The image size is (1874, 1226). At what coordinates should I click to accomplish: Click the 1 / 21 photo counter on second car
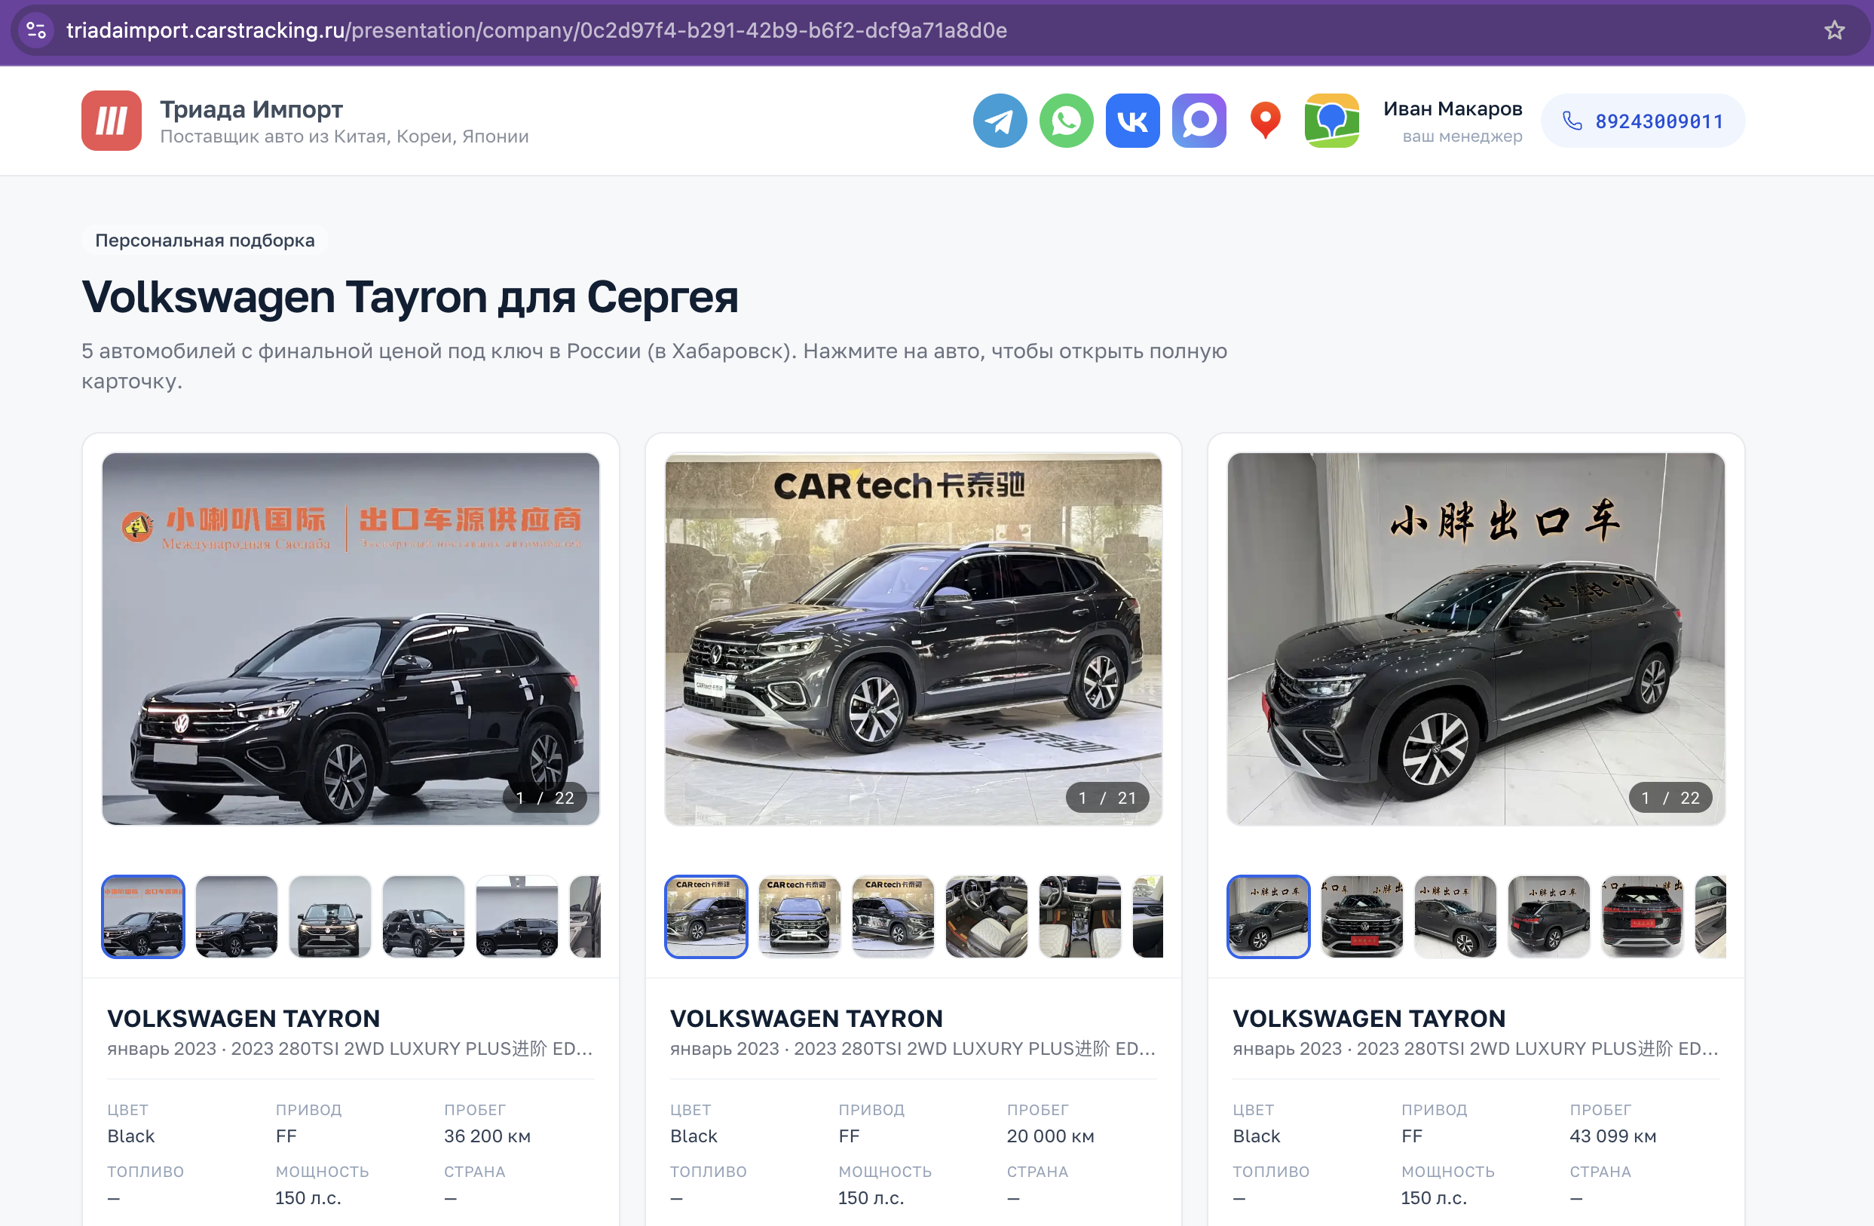[1107, 798]
